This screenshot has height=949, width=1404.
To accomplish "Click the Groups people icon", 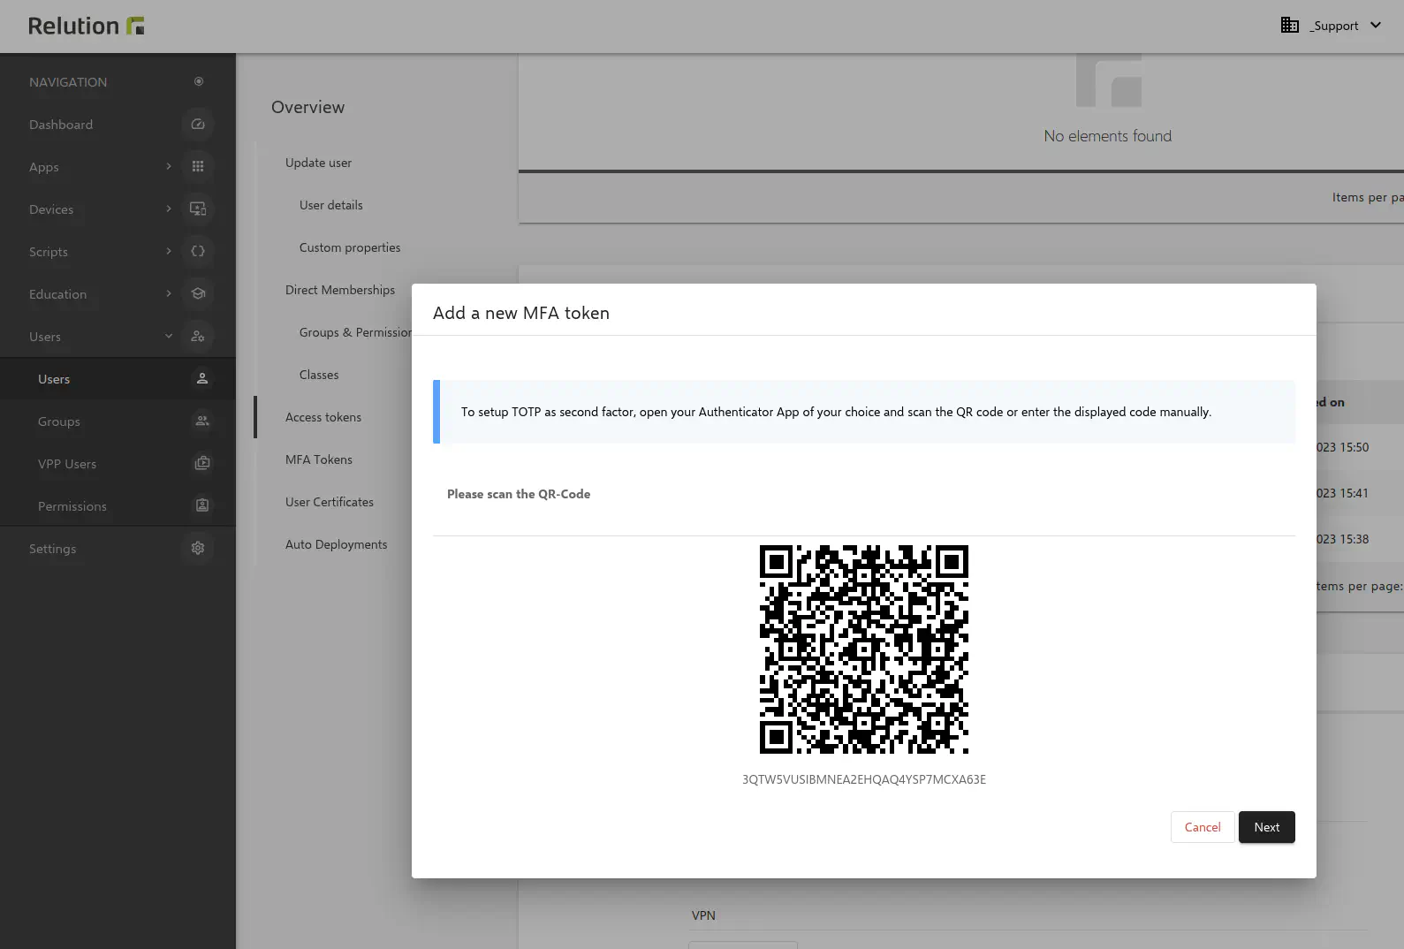I will point(202,421).
